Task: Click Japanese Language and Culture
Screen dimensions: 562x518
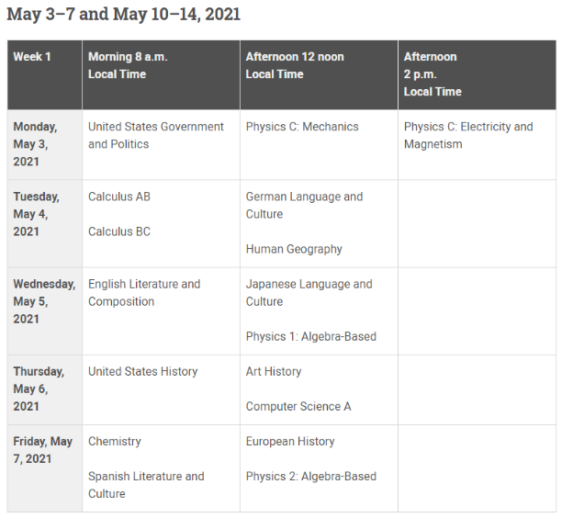Action: 309,292
